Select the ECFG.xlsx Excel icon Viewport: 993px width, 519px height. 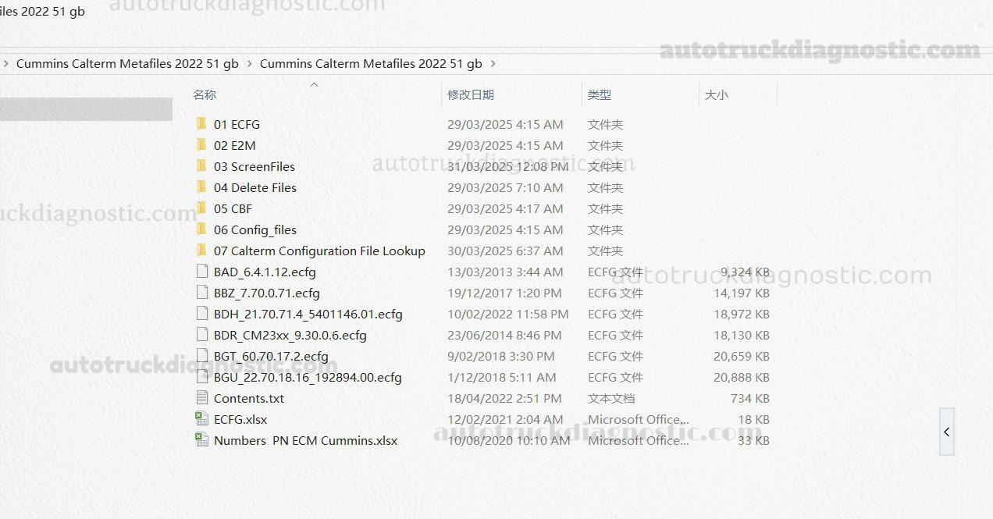point(201,419)
